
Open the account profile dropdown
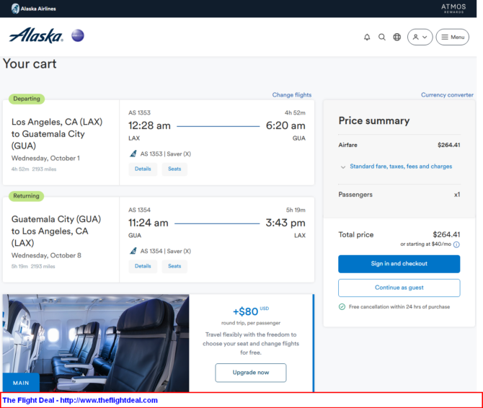coord(420,37)
